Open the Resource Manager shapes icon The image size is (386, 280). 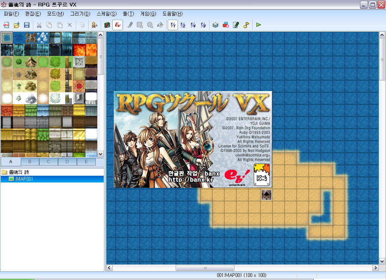[x=226, y=25]
